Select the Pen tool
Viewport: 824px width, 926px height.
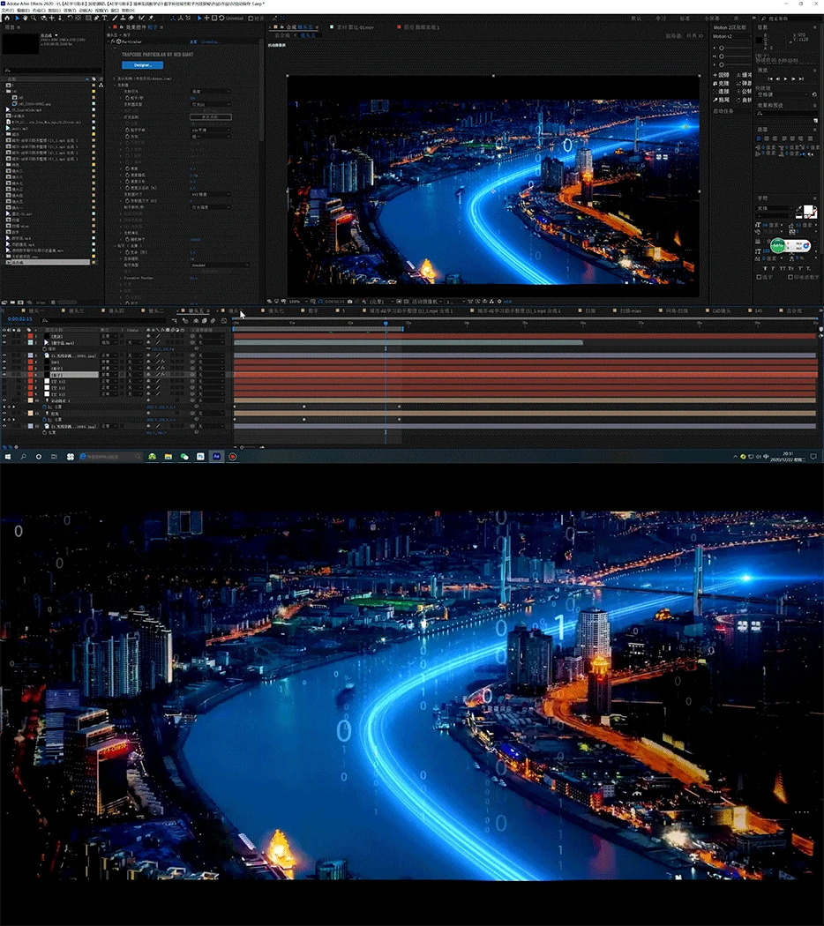pos(96,19)
